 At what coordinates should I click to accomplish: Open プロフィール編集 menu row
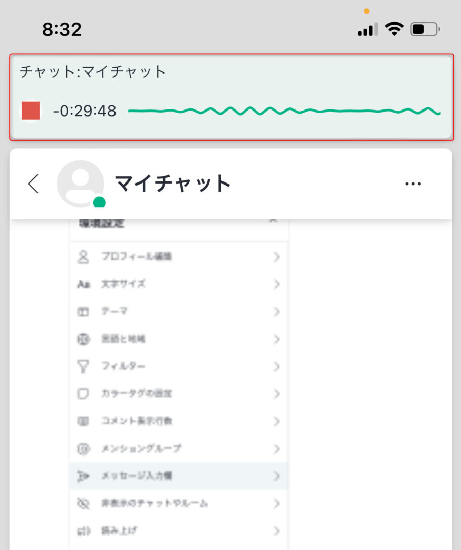pos(179,257)
